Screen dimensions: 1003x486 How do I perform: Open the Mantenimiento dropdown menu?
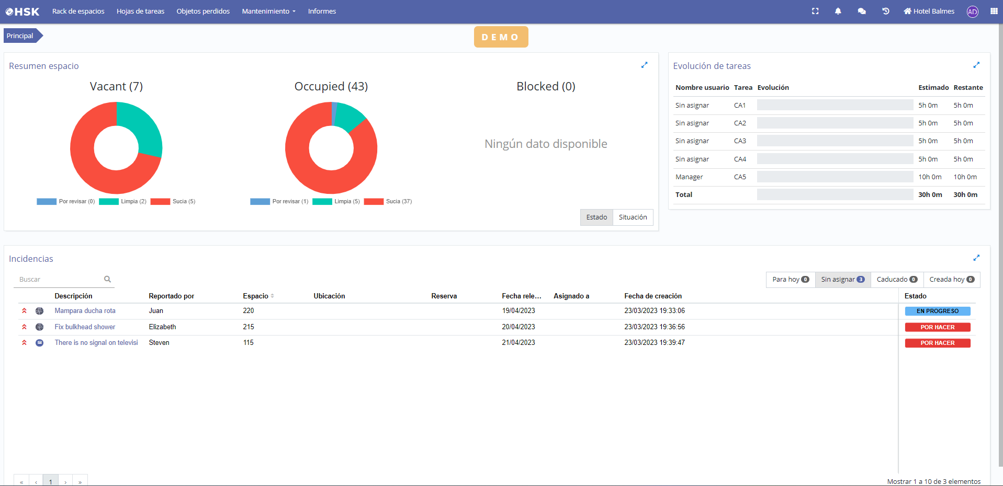tap(268, 11)
